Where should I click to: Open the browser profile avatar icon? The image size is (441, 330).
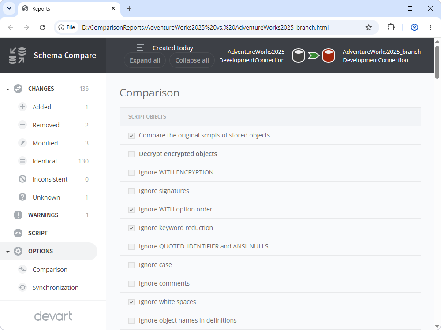[x=414, y=27]
